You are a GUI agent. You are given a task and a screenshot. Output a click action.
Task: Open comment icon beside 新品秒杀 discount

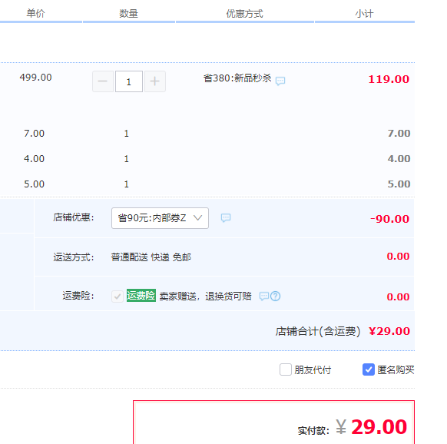(280, 81)
